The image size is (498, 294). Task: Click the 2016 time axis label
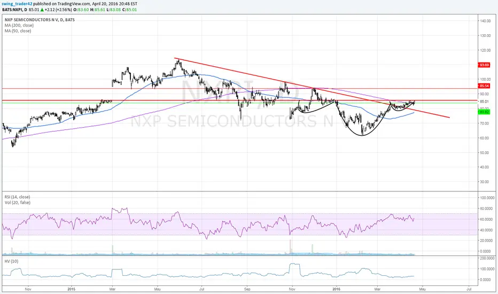[336, 289]
